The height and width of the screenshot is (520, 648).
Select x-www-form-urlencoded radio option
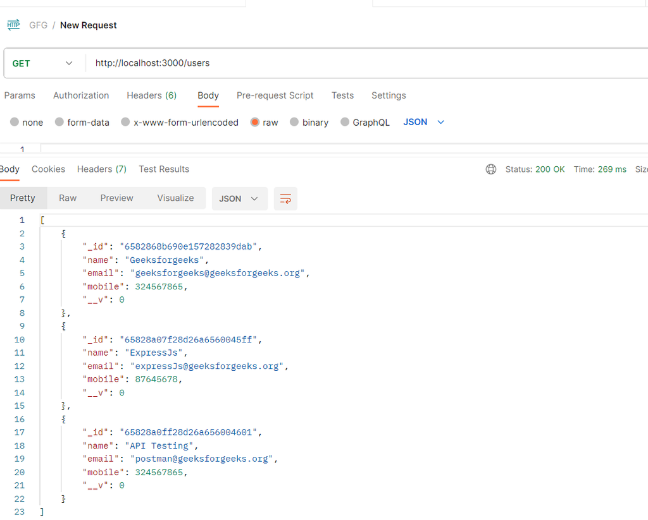pyautogui.click(x=126, y=123)
